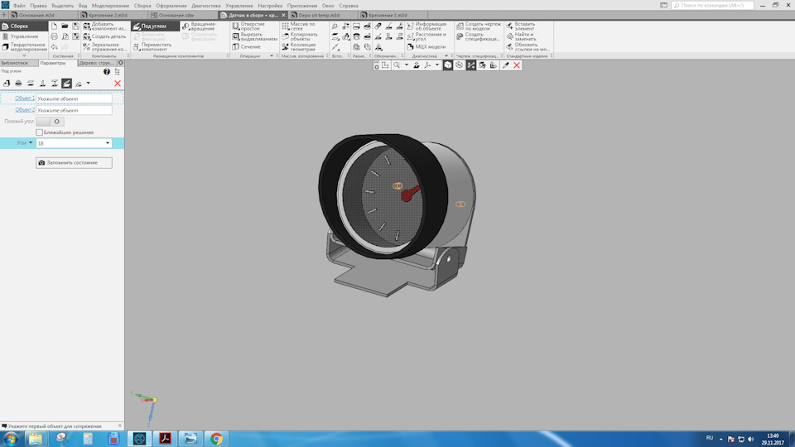Cancel the mate with red X in Parameters panel
This screenshot has height=447, width=795.
pos(117,83)
